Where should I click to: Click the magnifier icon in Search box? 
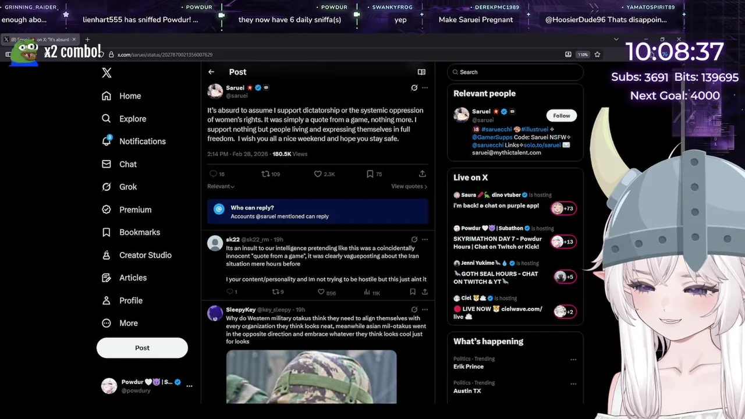point(455,72)
